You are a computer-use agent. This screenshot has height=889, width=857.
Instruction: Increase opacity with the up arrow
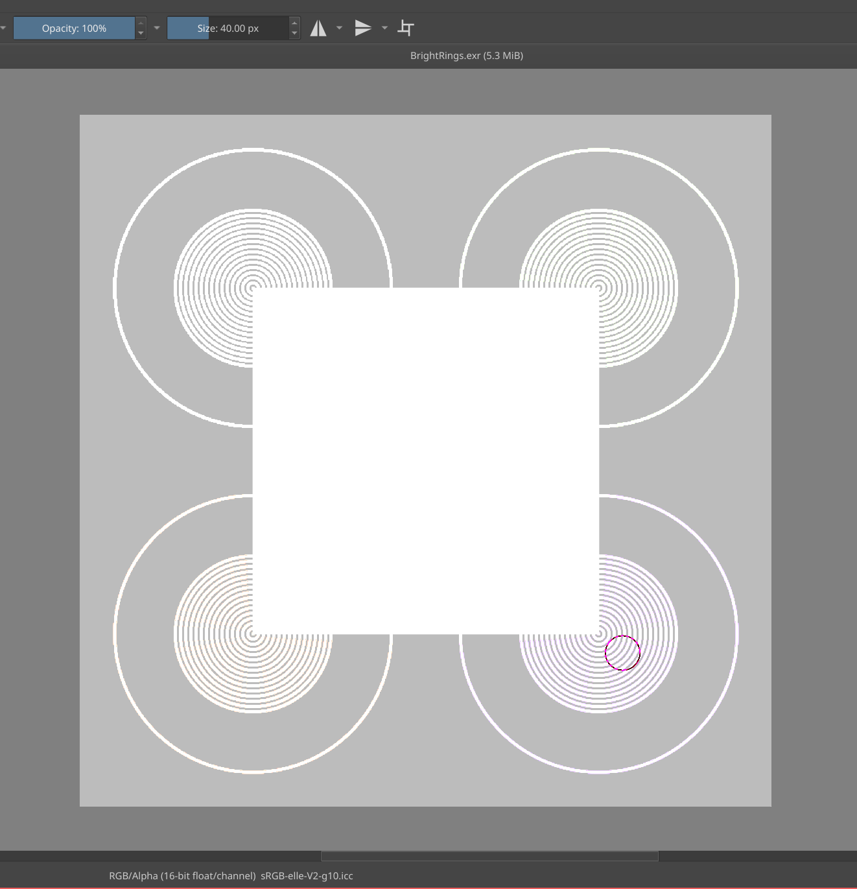141,23
